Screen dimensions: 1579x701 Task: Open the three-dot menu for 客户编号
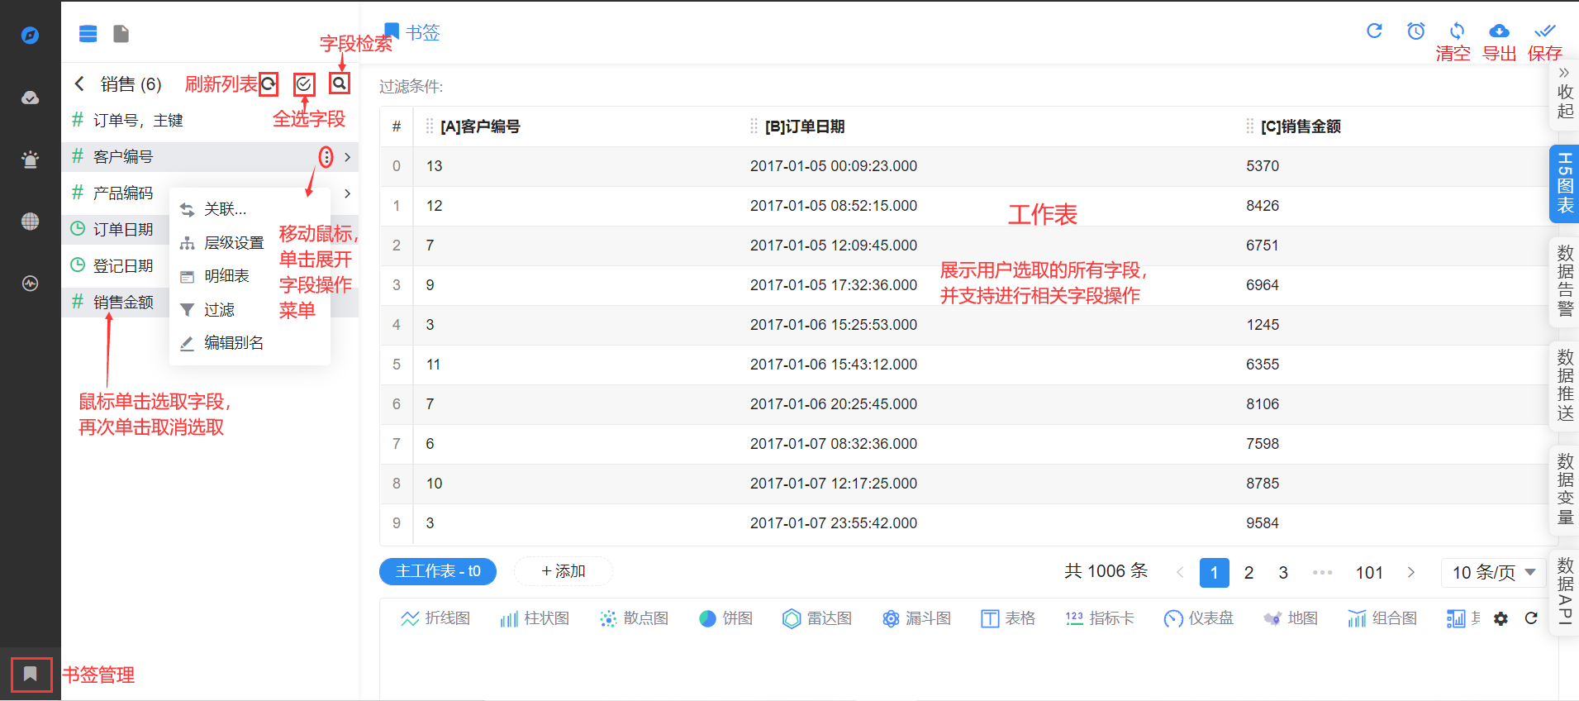(x=326, y=157)
